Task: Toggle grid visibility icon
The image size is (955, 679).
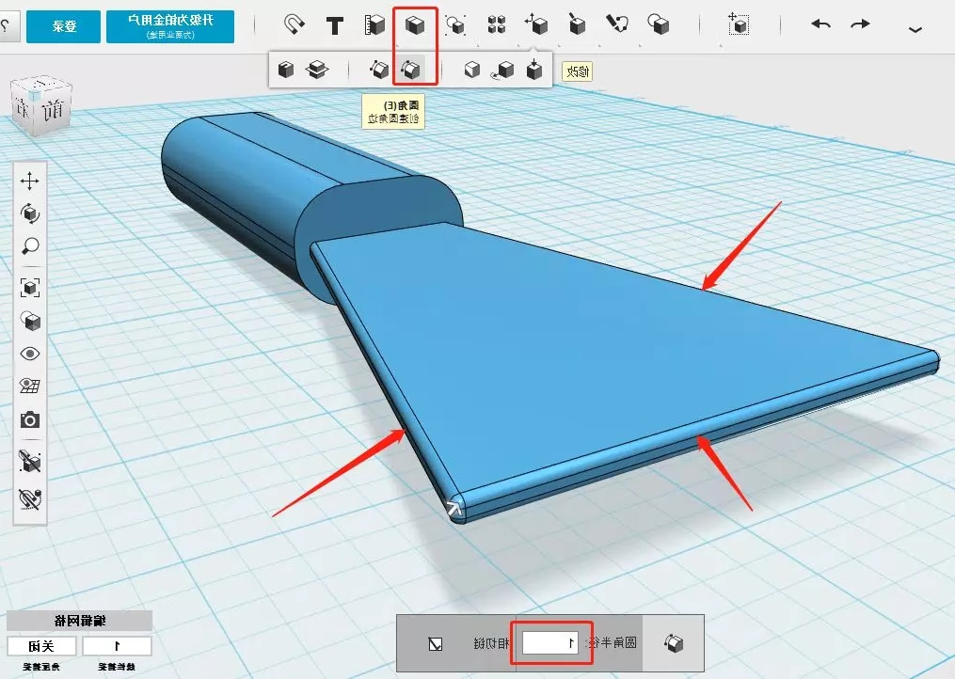Action: coord(30,387)
